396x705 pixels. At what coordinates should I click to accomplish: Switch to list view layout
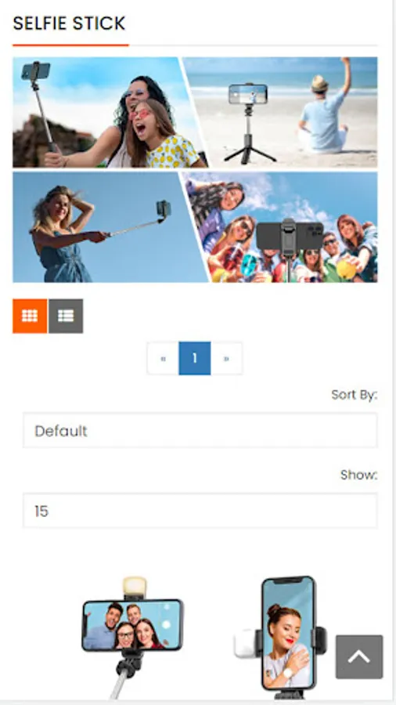point(66,316)
